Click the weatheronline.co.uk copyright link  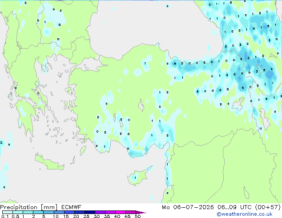245,214
